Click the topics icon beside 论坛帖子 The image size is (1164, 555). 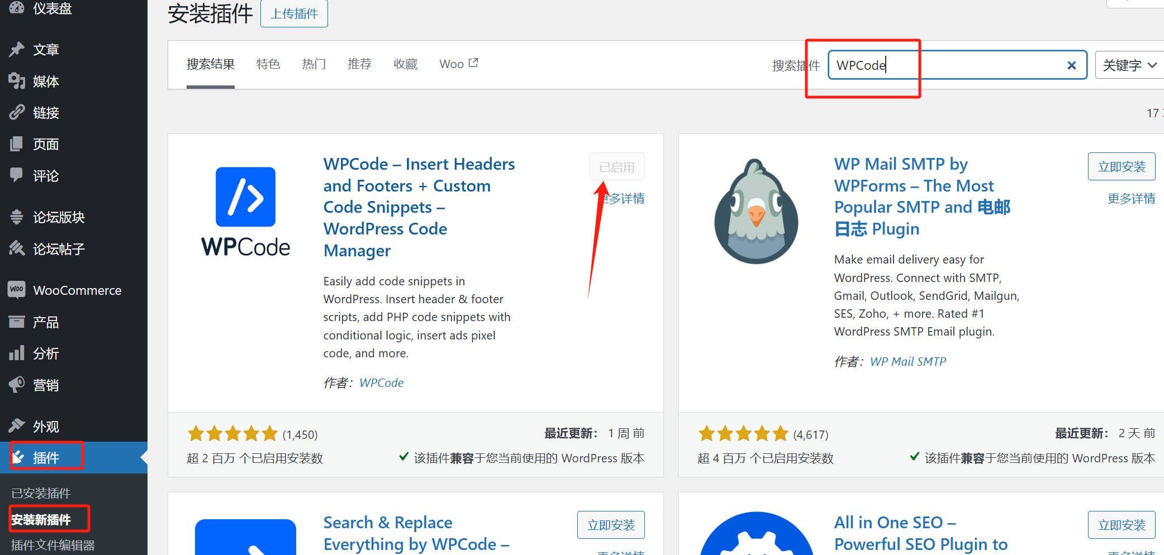click(17, 248)
